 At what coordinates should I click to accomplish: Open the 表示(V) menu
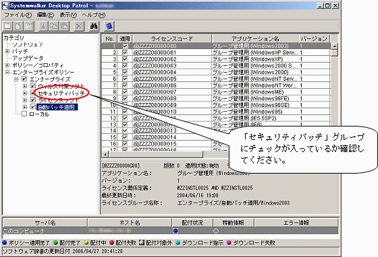68,15
